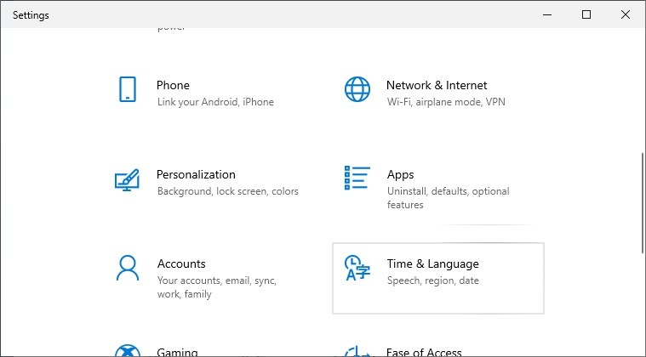646x357 pixels.
Task: Open the Apps heading
Action: pyautogui.click(x=400, y=174)
